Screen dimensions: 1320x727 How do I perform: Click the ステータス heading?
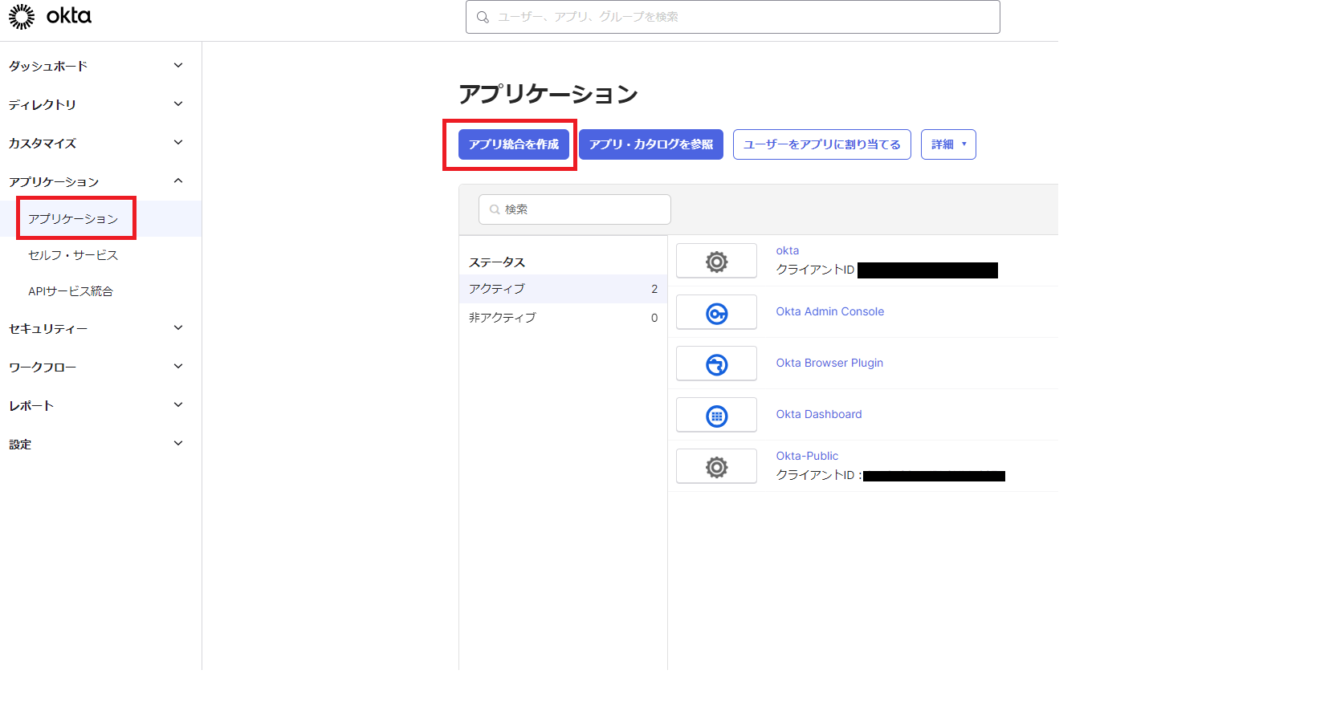(x=497, y=262)
